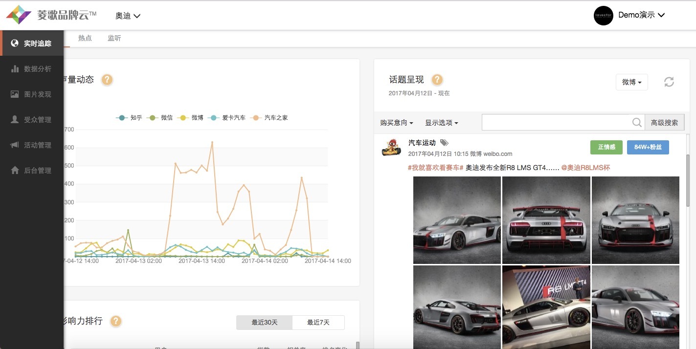696x349 pixels.
Task: Click the home icon beside 后台管理
Action: click(15, 171)
